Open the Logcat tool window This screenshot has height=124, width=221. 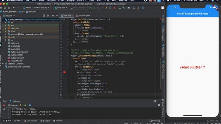point(45,121)
